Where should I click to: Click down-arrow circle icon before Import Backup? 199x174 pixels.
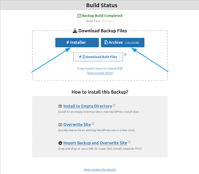point(60,143)
